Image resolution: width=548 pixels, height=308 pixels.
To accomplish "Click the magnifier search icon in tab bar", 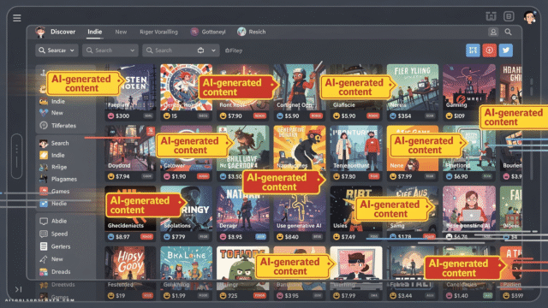I will [508, 33].
